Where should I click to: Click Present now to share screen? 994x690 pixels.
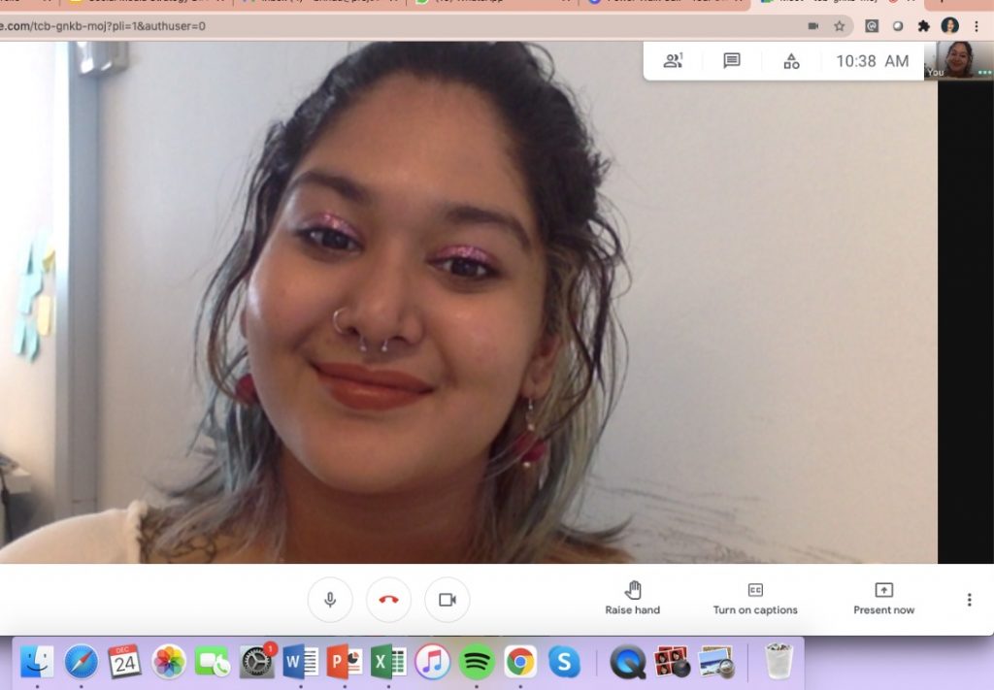(x=883, y=599)
